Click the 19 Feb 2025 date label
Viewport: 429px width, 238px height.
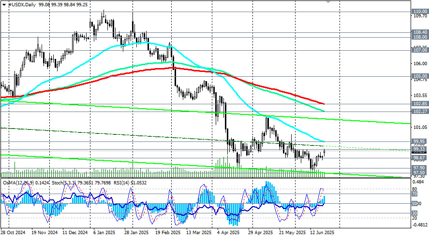coord(168,233)
